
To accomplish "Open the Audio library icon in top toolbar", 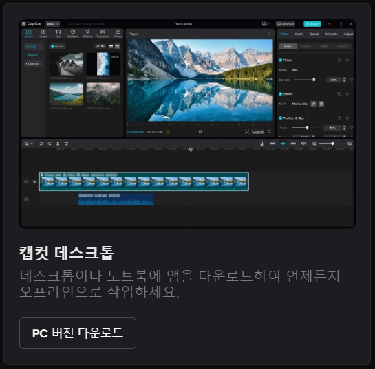I will pyautogui.click(x=43, y=32).
